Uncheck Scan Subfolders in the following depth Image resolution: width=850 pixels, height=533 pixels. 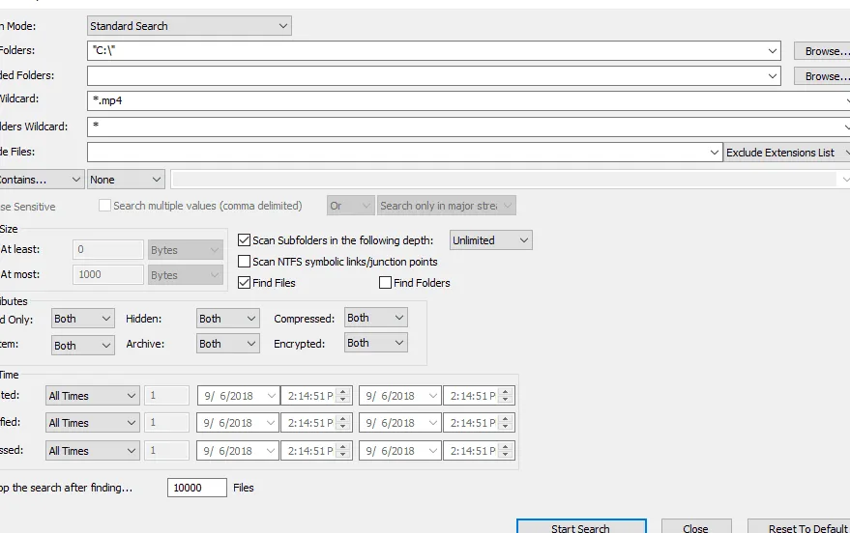(245, 240)
